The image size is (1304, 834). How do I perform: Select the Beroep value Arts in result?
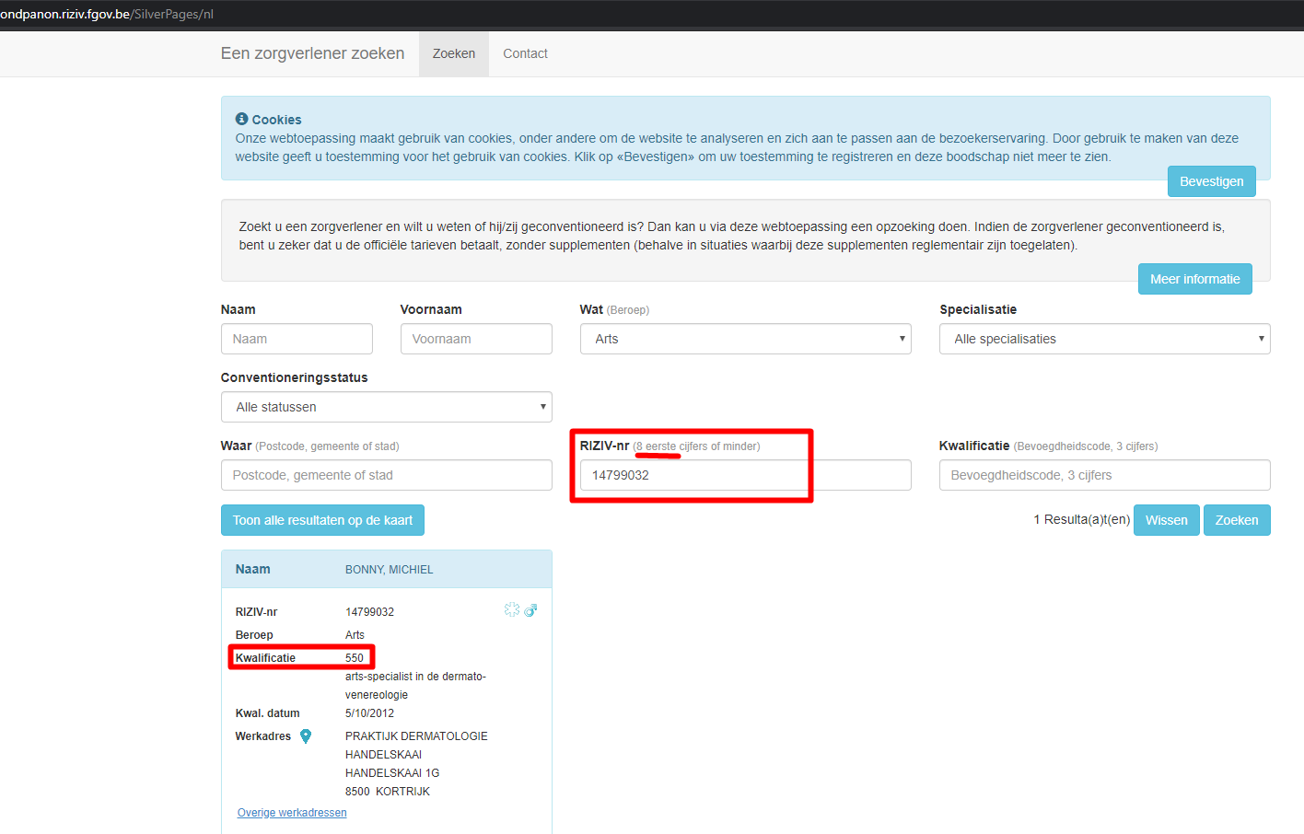[355, 635]
